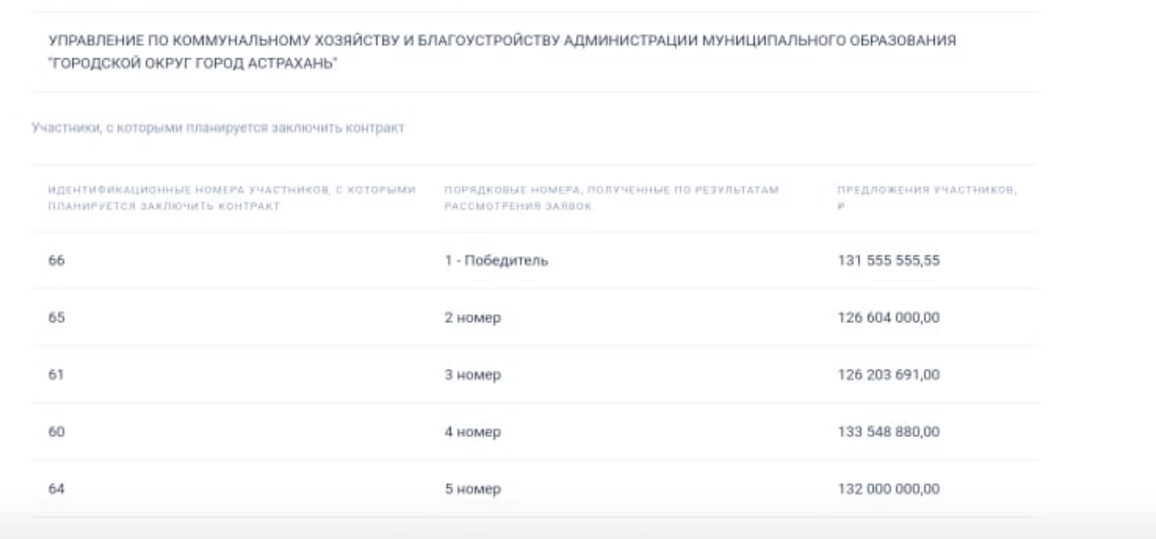Click the '3 номер' rank cell
Viewport: 1156px width, 539px height.
pos(472,375)
